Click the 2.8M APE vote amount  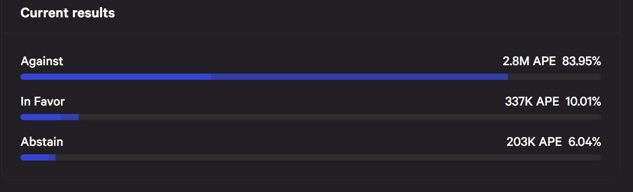529,61
